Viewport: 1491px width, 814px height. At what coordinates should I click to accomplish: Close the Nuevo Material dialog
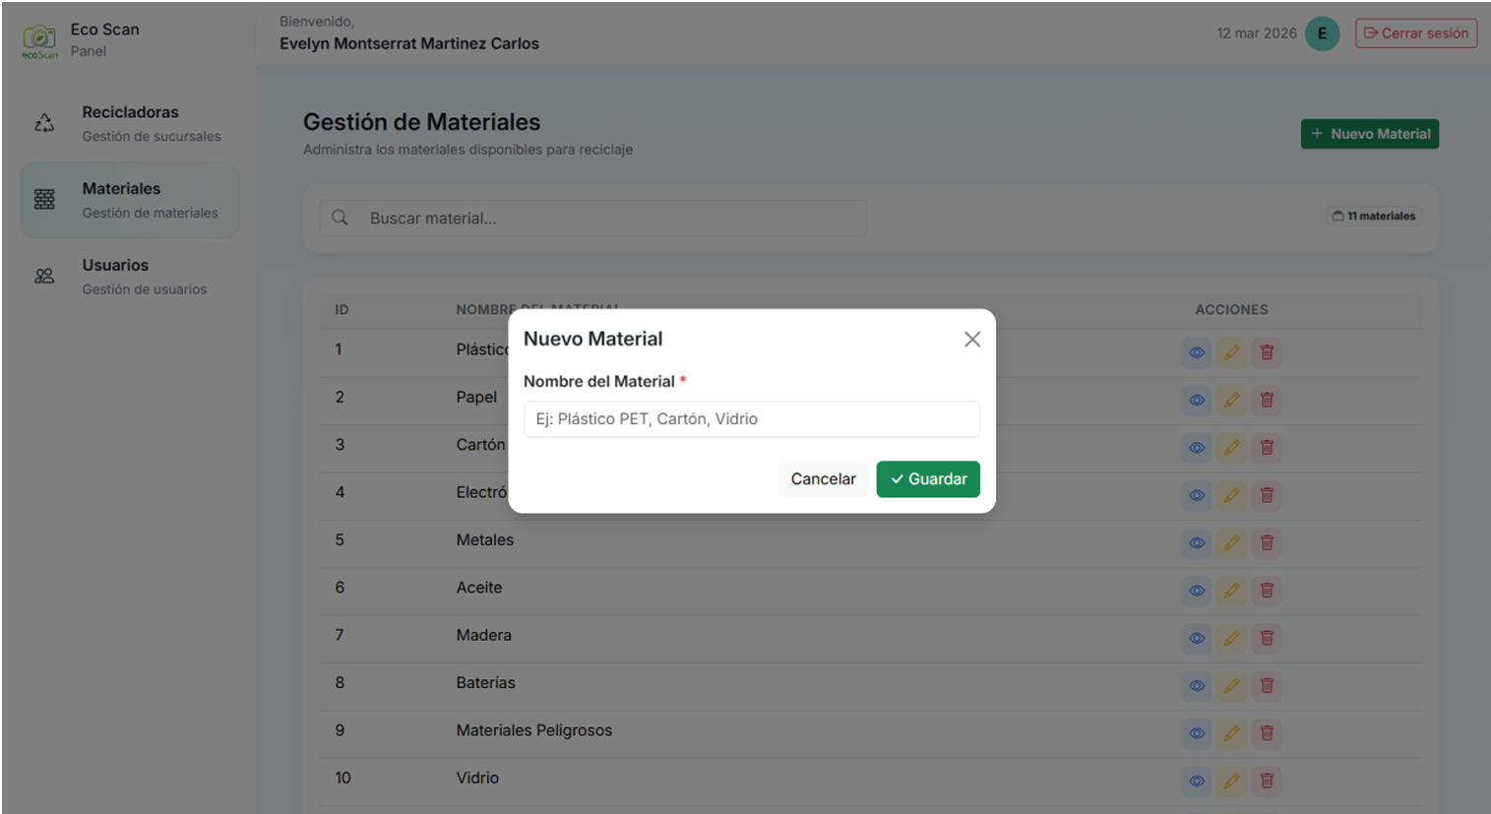pos(972,339)
